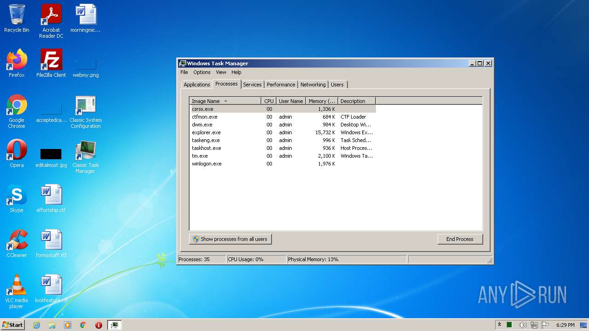Select effortship.rtf document

pos(51,199)
